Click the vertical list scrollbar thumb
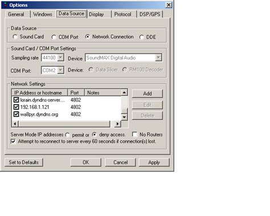The image size is (270, 216). pyautogui.click(x=124, y=111)
